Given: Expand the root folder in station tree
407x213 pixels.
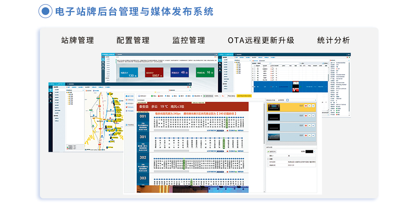Looking at the screenshot, I should (67, 93).
